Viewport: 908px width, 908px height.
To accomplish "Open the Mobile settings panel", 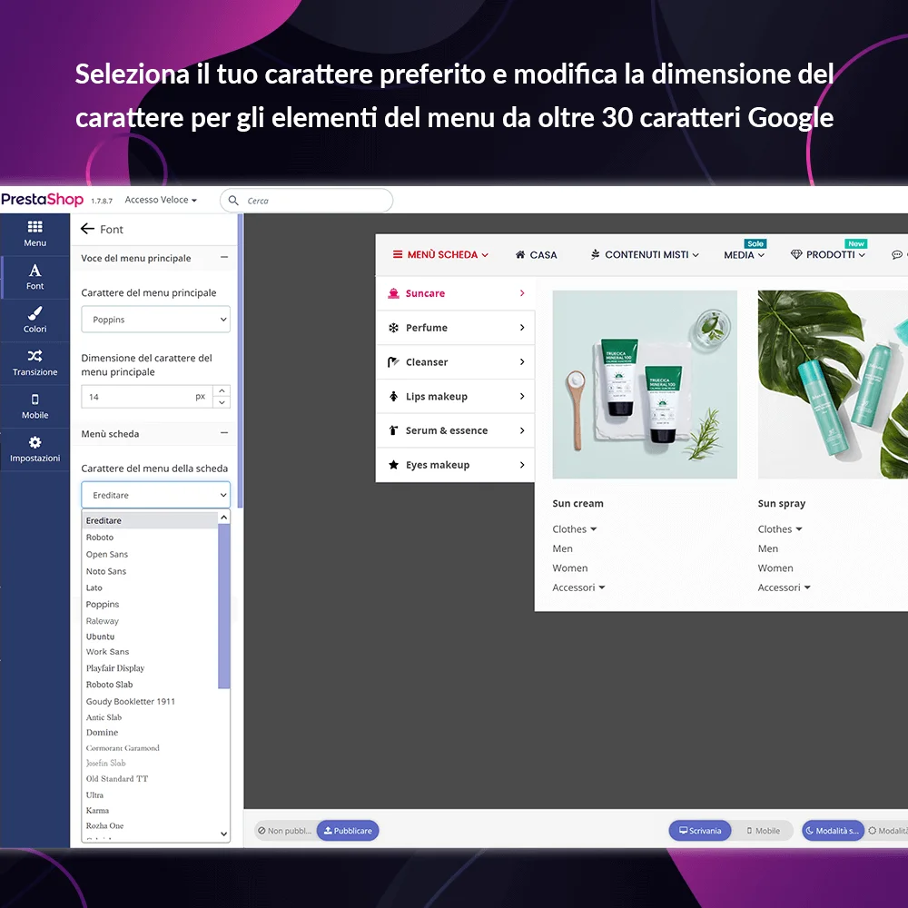I will click(35, 407).
